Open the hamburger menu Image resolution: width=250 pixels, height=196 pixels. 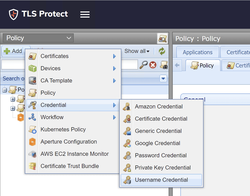pos(85,15)
